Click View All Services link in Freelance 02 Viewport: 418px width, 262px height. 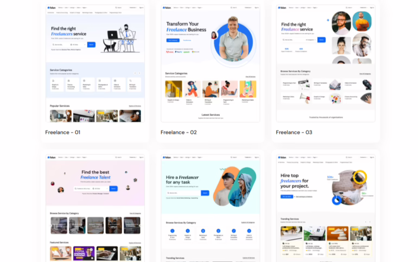coord(250,77)
